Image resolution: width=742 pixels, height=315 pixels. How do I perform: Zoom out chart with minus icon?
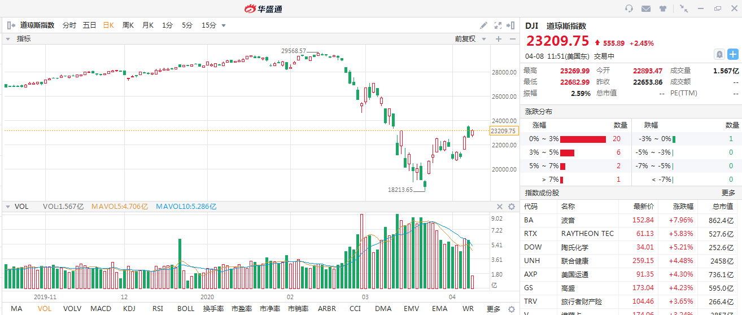512,39
